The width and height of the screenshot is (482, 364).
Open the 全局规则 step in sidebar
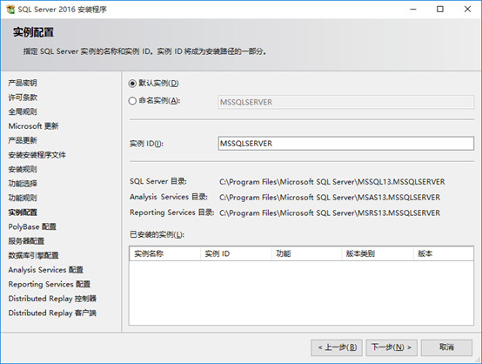pyautogui.click(x=23, y=111)
